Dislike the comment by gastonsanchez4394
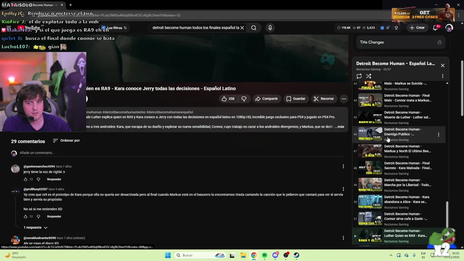The image size is (464, 261). click(38, 179)
